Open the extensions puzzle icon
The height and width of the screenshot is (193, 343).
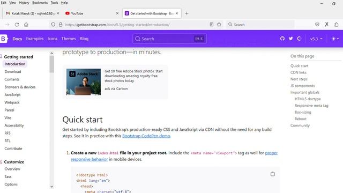point(336,25)
